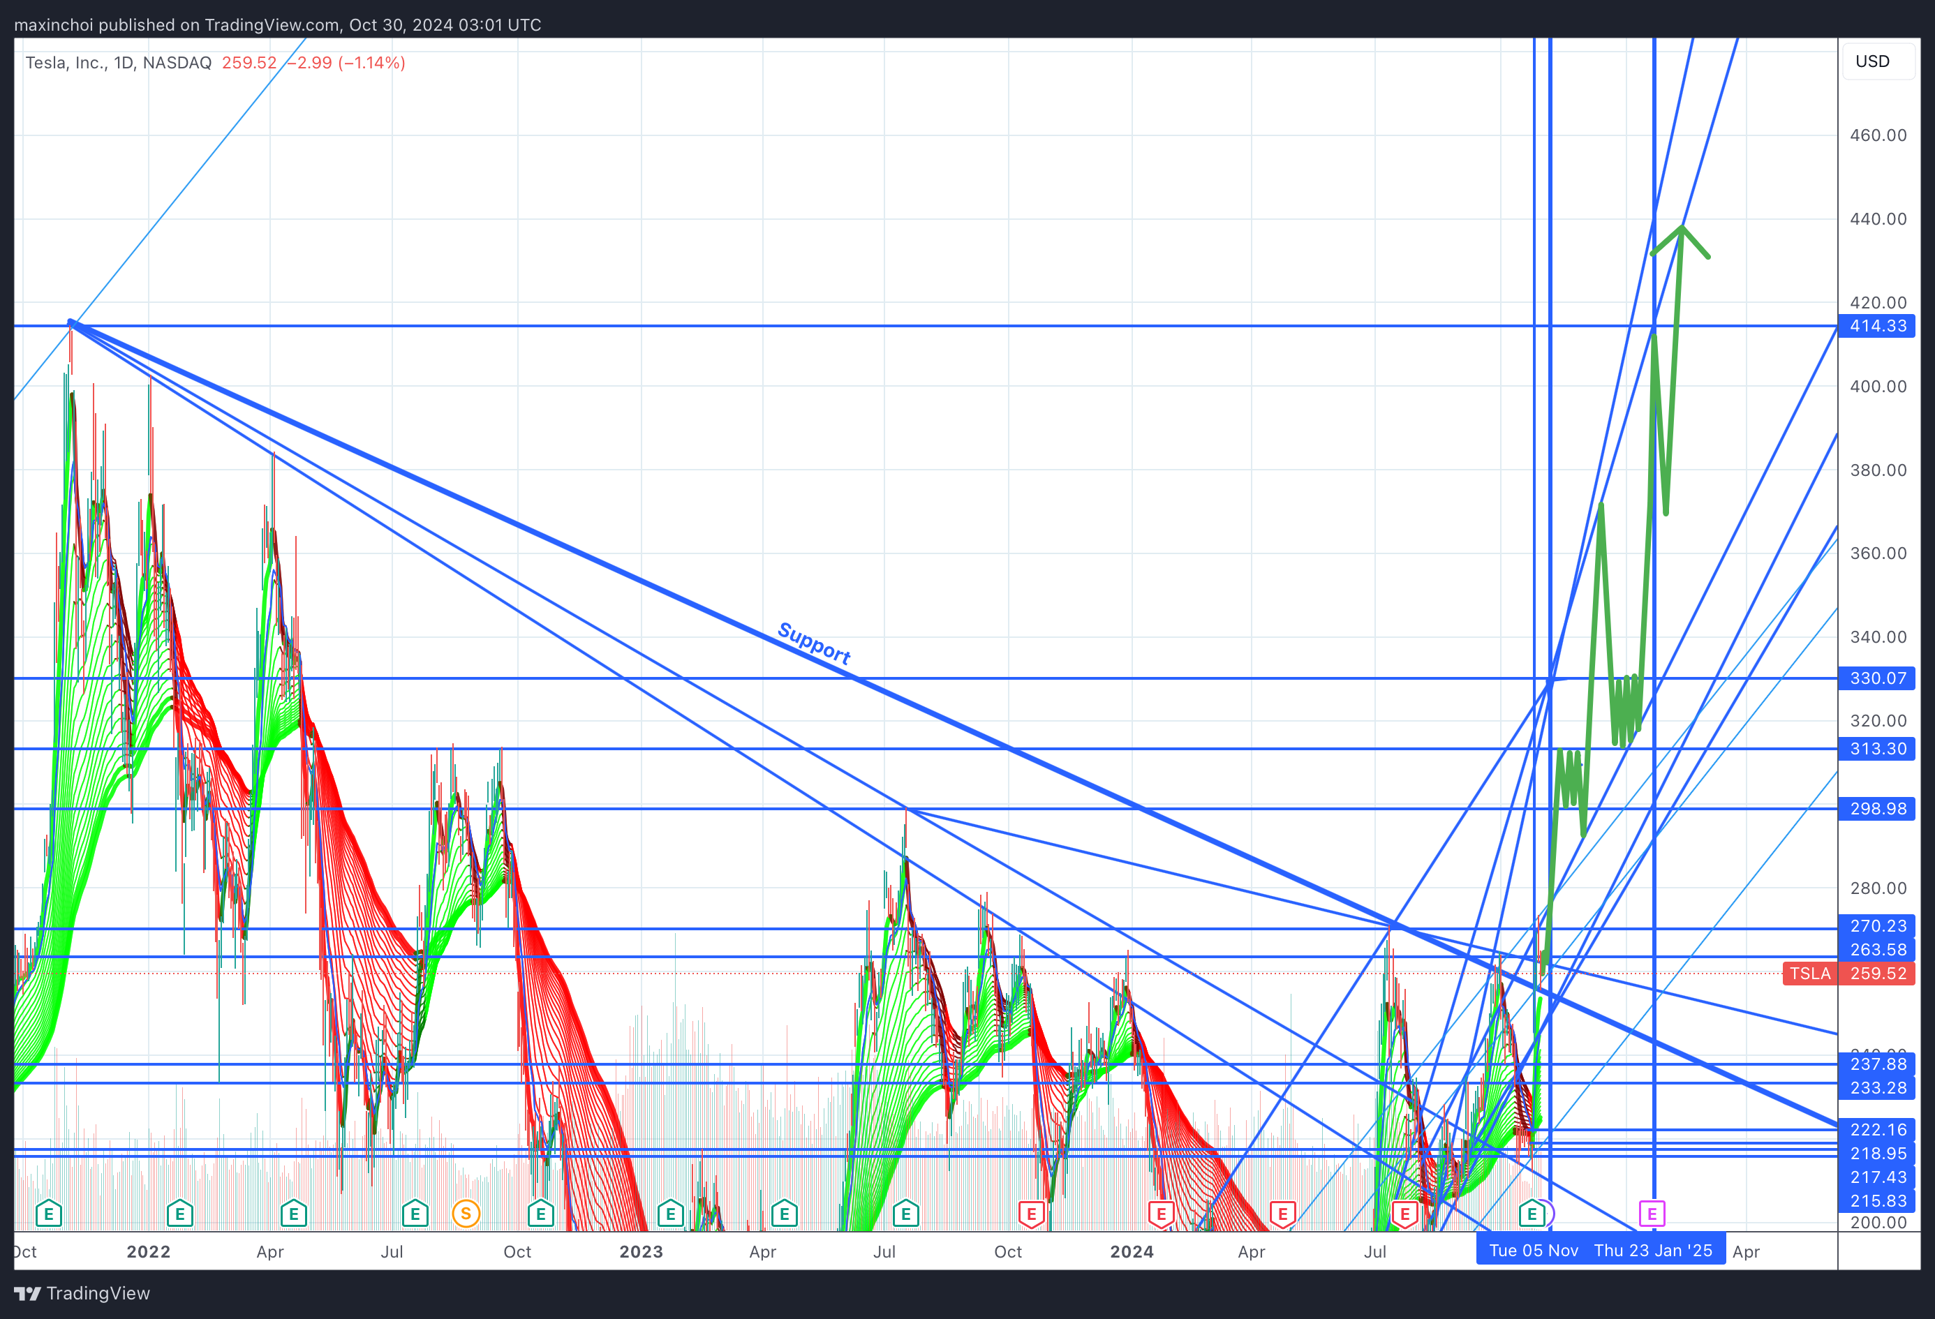
Task: Click the green E earnings marker near Apr 2023
Action: coord(785,1214)
